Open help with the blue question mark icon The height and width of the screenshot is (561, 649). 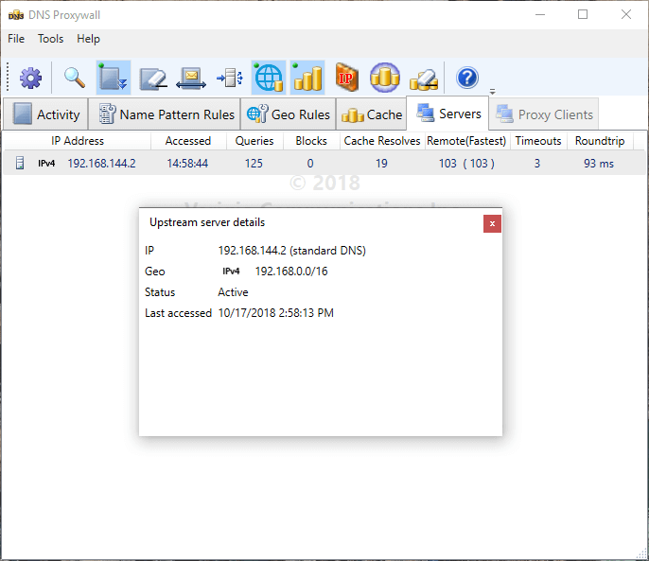(467, 78)
